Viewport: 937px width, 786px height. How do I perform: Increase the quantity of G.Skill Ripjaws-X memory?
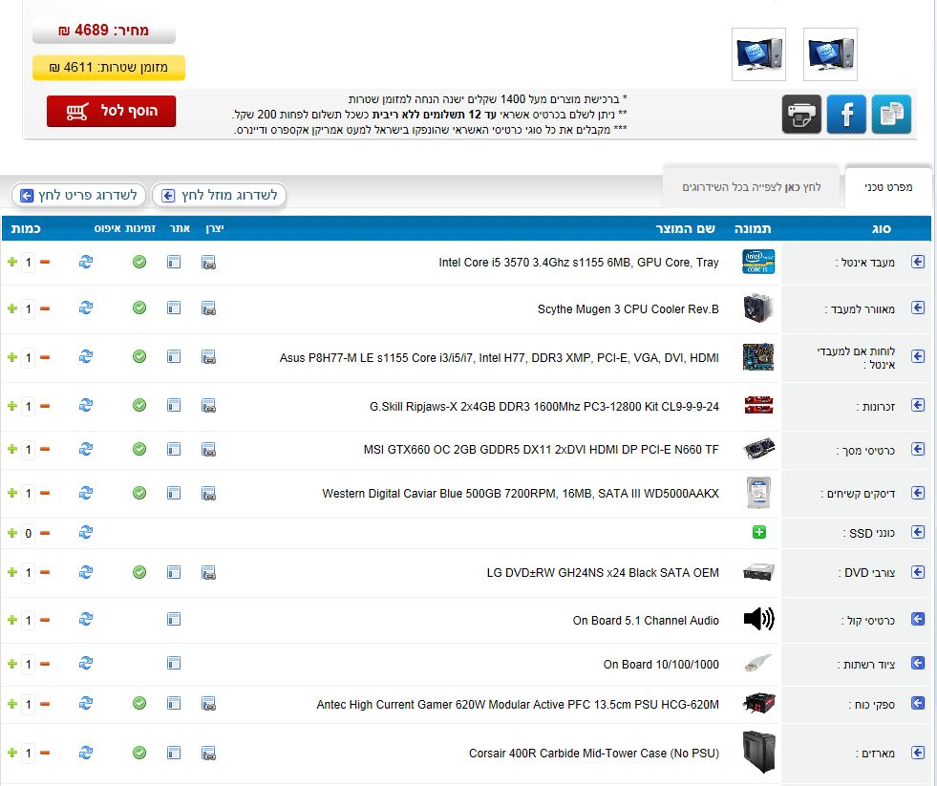[12, 406]
